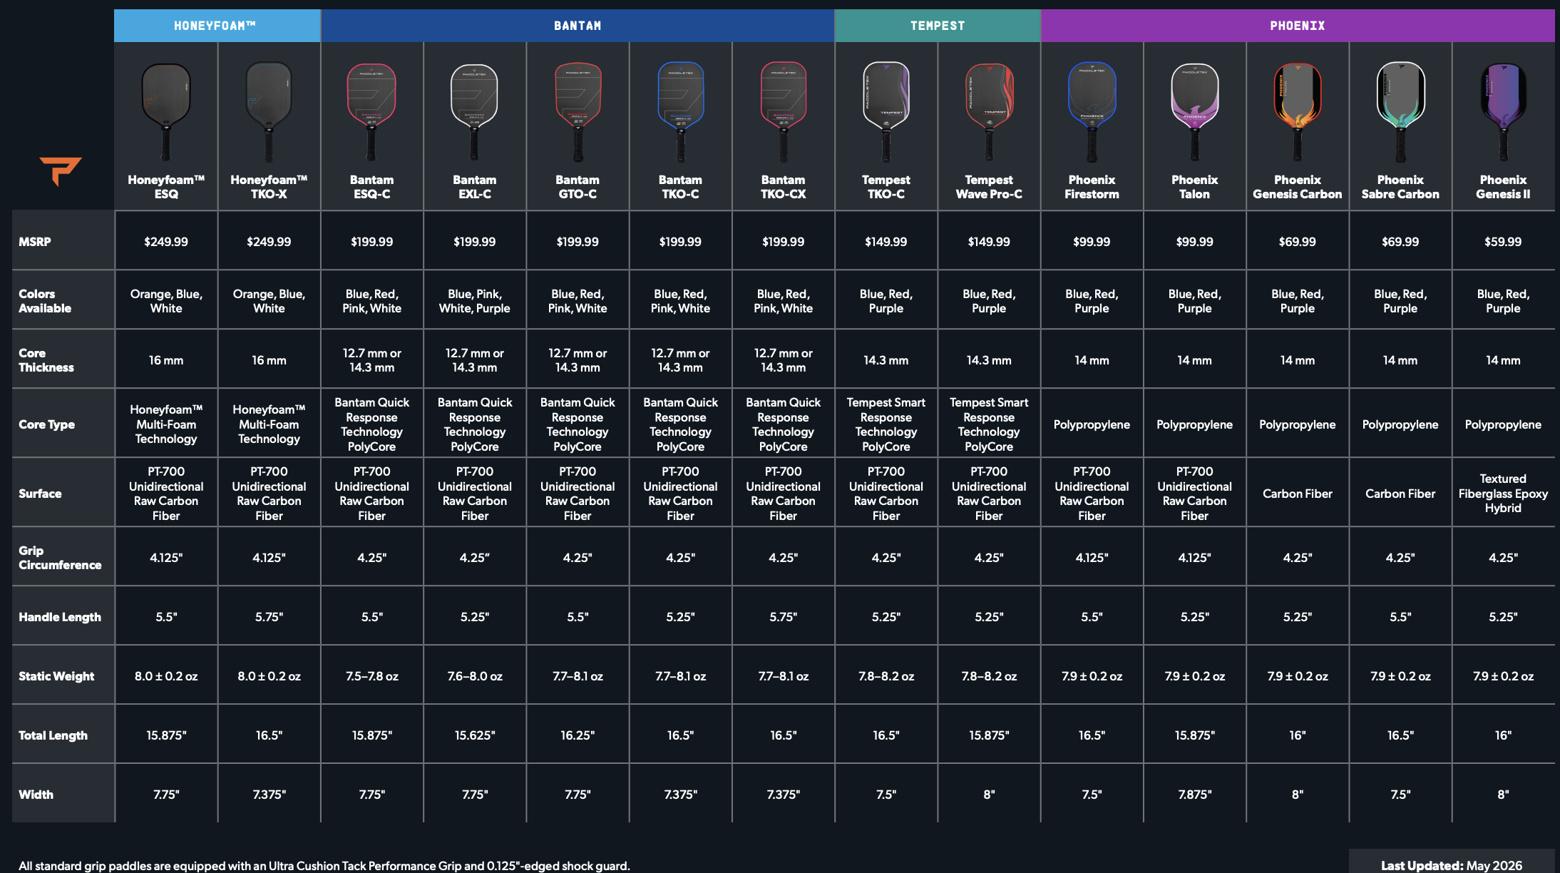Image resolution: width=1560 pixels, height=873 pixels.
Task: Click the standard grip paddles footnote
Action: [x=324, y=866]
